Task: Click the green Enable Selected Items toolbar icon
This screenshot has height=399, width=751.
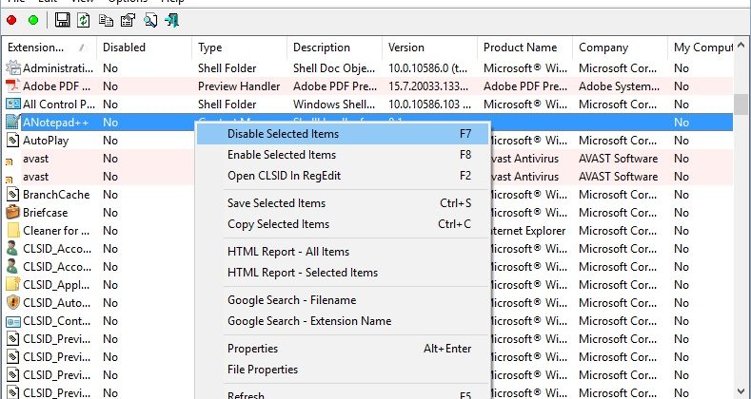Action: click(33, 19)
